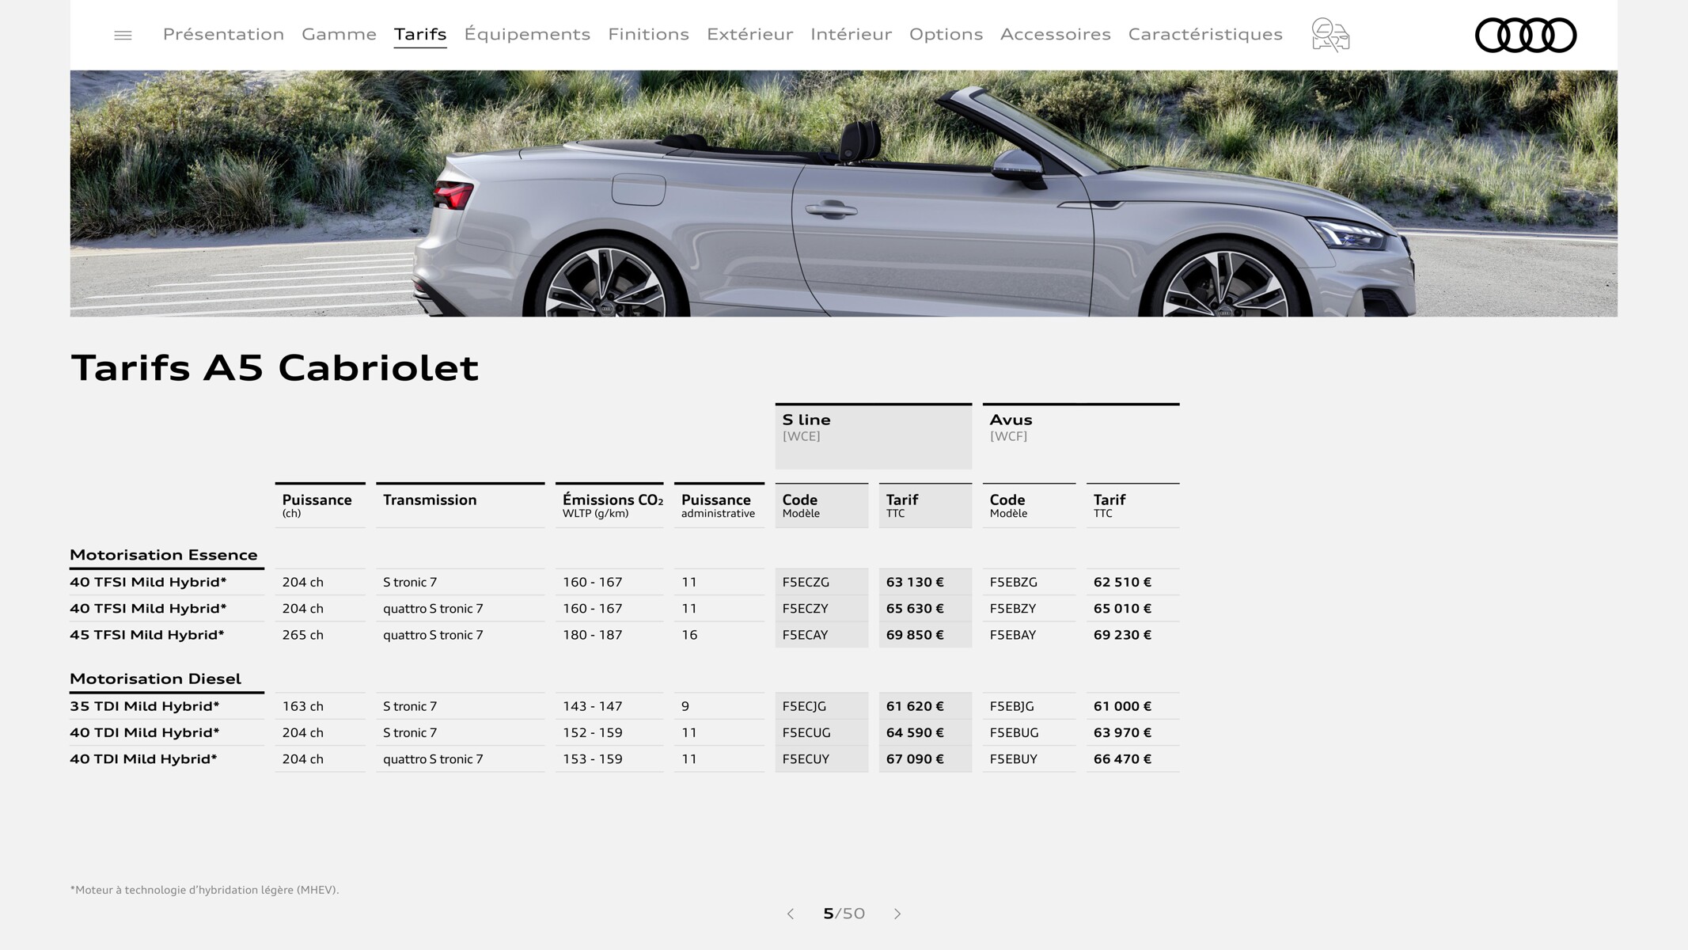Click model code F5EBZY
Screen dimensions: 1688x950
pos(1013,609)
